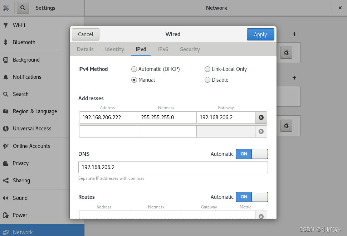Image resolution: width=347 pixels, height=236 pixels.
Task: Click the DNS servers input field
Action: [x=173, y=167]
